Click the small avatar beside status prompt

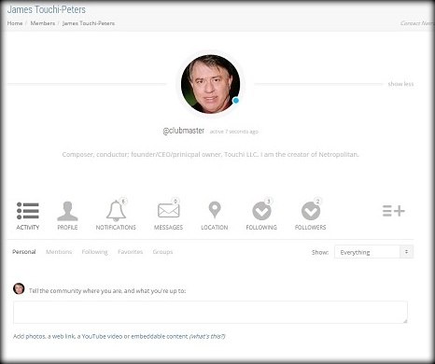click(19, 288)
